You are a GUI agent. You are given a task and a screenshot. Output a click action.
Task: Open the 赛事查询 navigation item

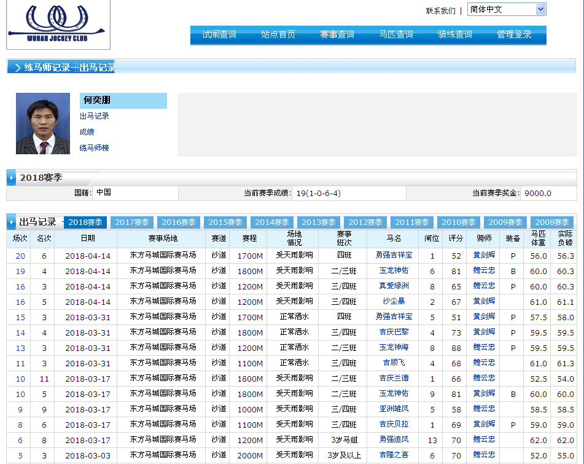click(x=337, y=35)
